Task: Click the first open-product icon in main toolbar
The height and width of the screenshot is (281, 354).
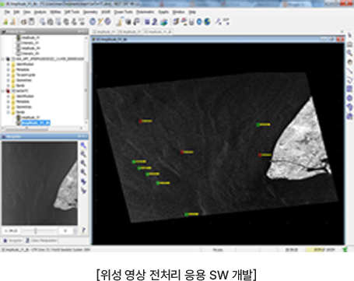Action: point(5,22)
